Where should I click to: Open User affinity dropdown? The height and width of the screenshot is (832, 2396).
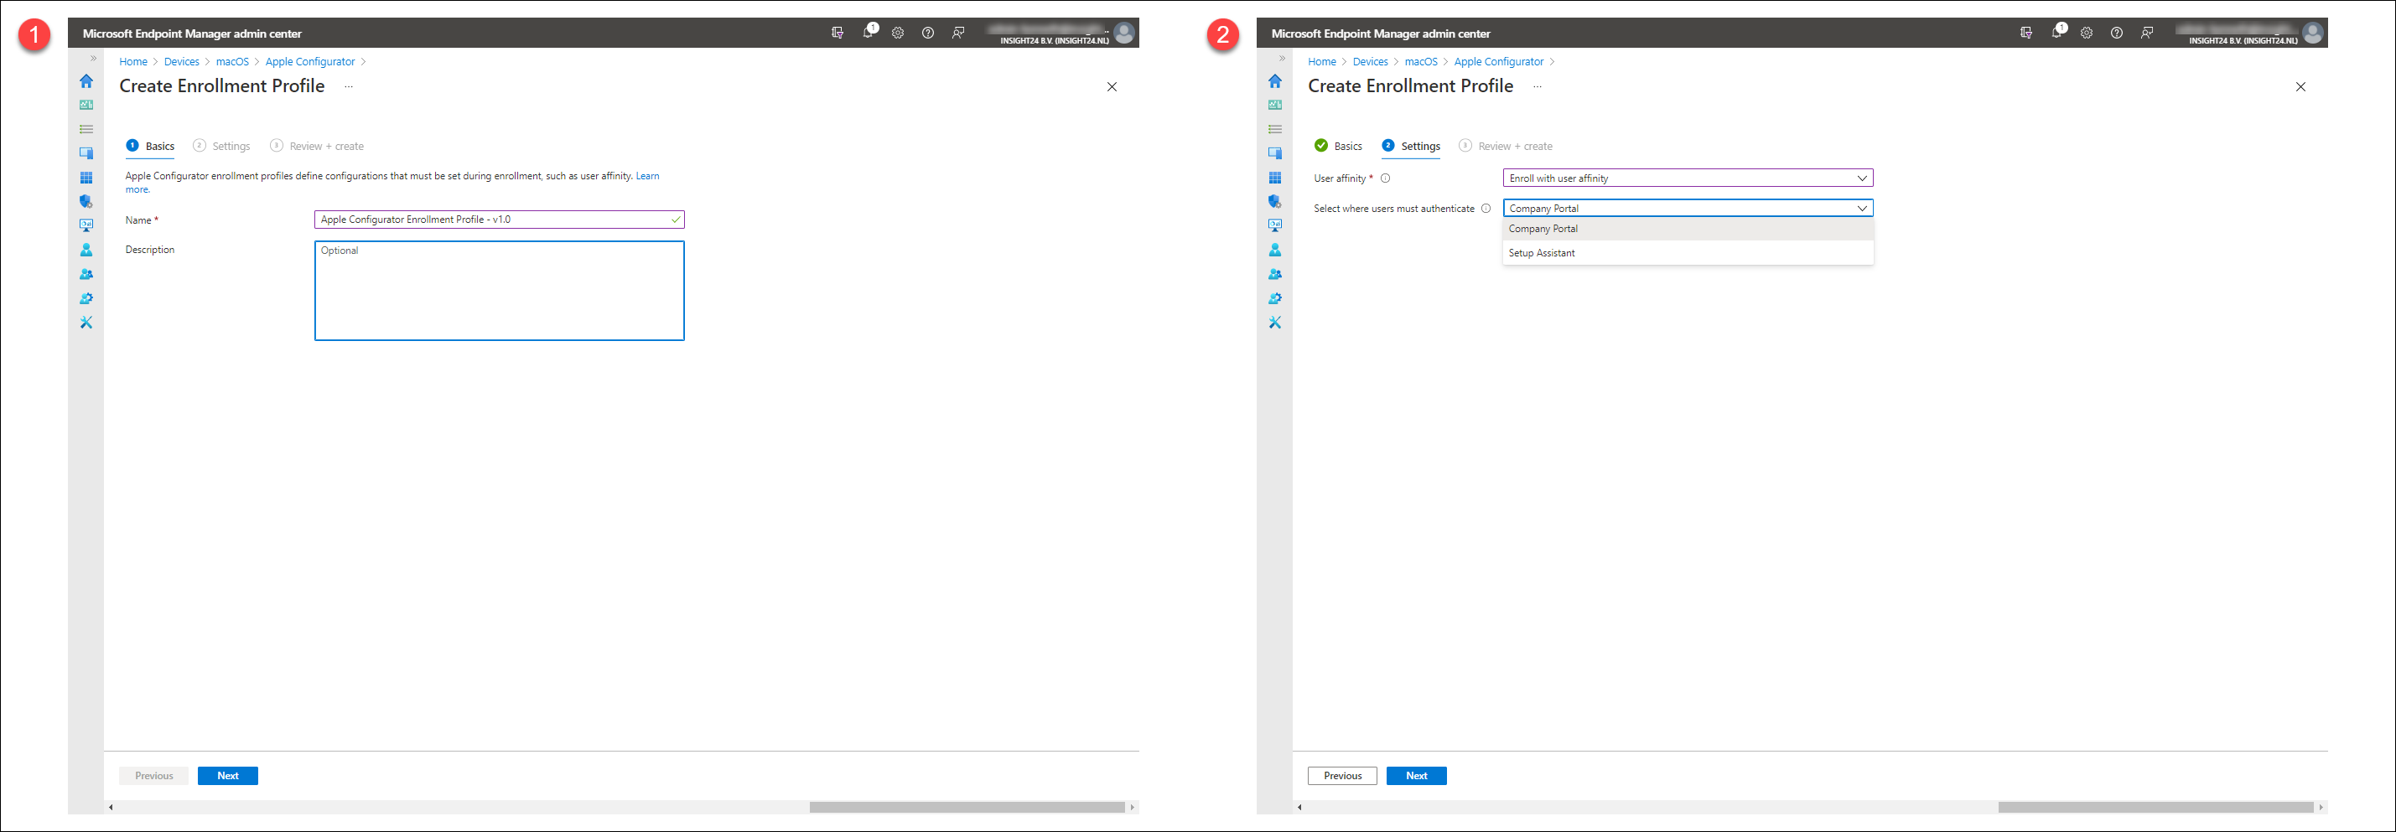[x=1688, y=178]
